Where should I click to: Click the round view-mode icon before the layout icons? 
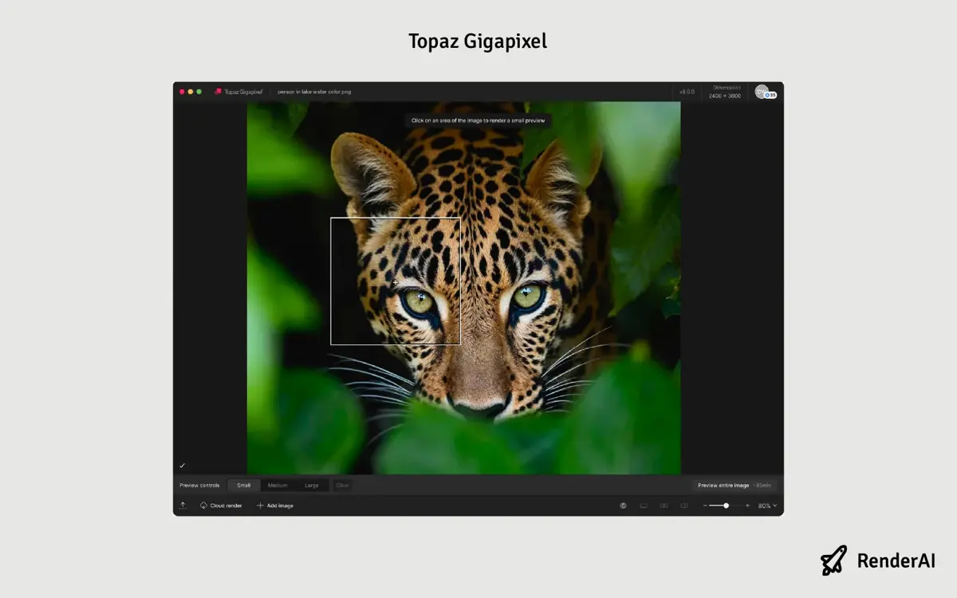point(623,506)
